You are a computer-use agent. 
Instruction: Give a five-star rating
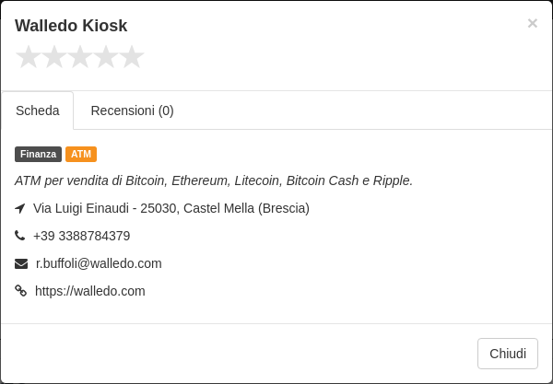point(132,57)
